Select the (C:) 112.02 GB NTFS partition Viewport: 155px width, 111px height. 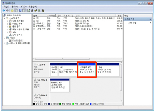[x=68, y=70]
